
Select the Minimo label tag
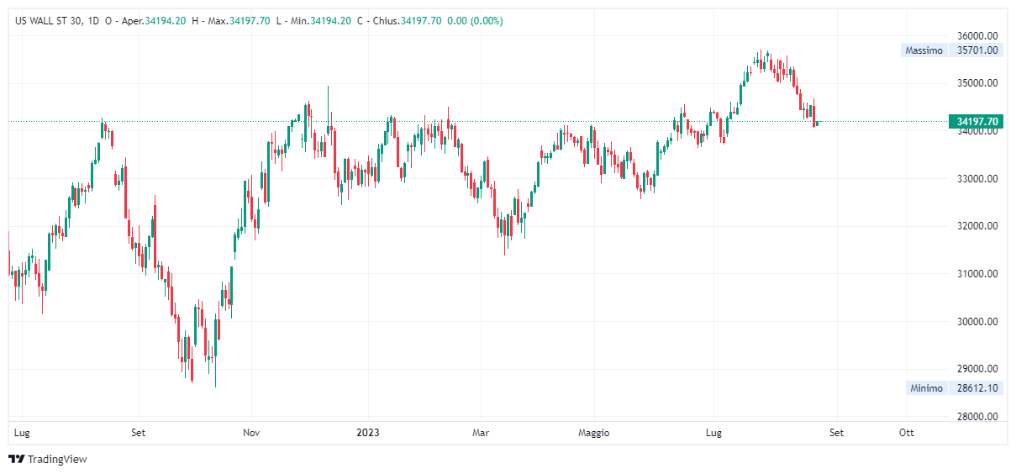(926, 388)
